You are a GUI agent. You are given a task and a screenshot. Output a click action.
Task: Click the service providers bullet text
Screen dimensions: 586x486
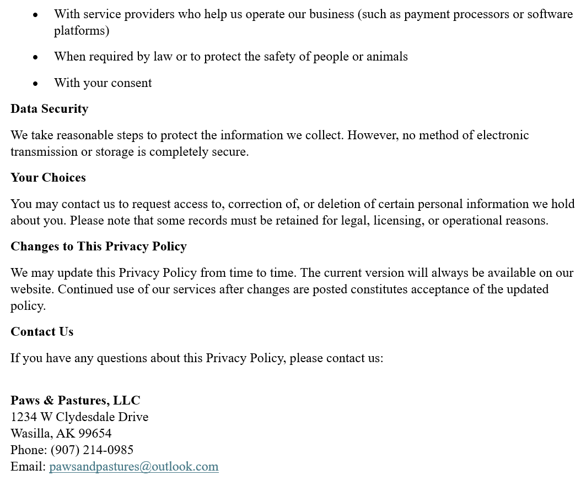313,22
